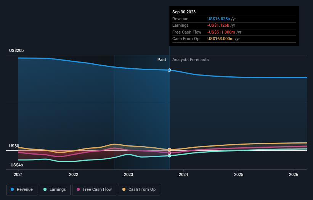The width and height of the screenshot is (313, 200).
Task: Click the pink Free Cash Flow legend dot
Action: (78, 189)
